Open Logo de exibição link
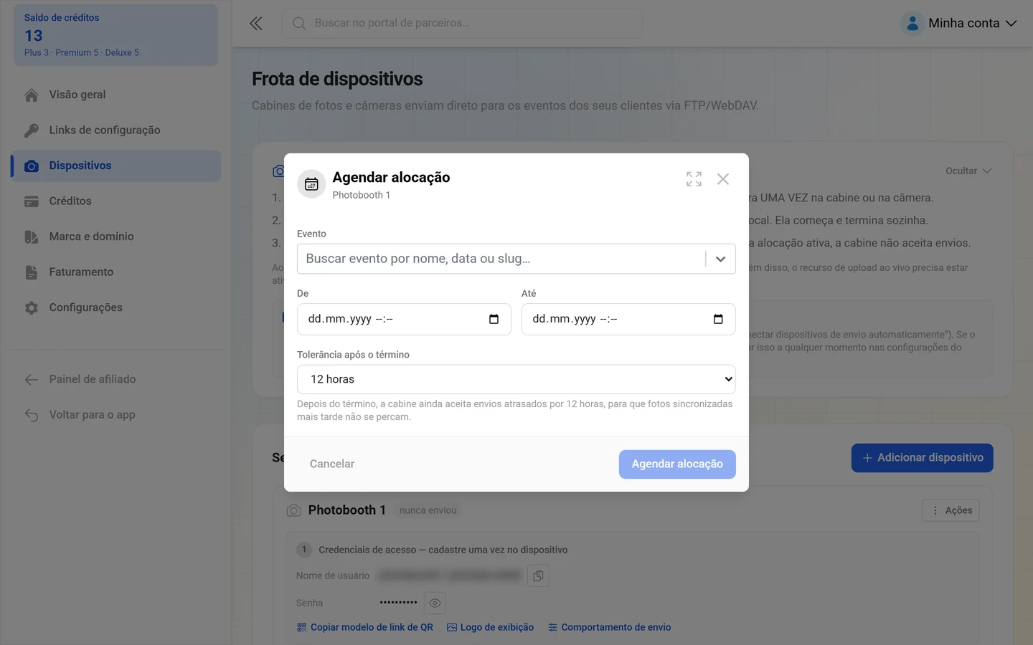The height and width of the screenshot is (645, 1033). (491, 627)
